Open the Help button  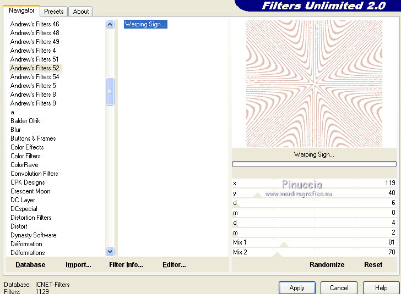pos(381,288)
